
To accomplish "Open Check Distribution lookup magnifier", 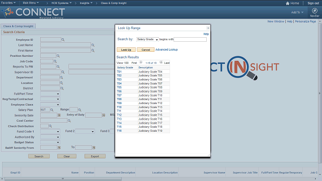I will tap(50, 126).
